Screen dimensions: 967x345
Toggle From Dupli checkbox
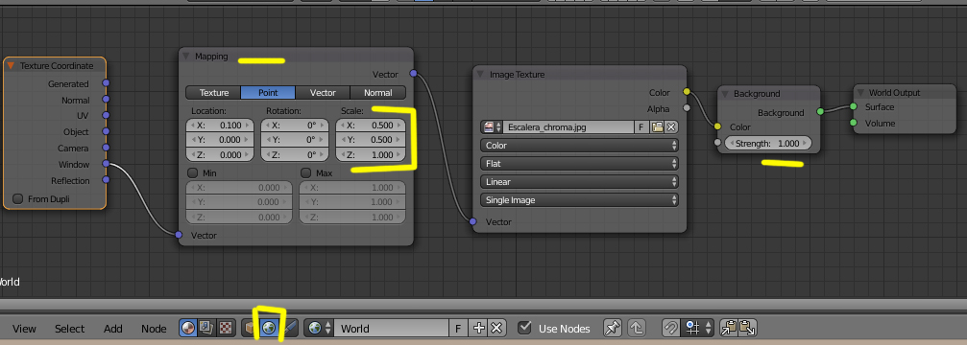[x=18, y=198]
